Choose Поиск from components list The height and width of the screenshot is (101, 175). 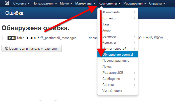coord(107,67)
